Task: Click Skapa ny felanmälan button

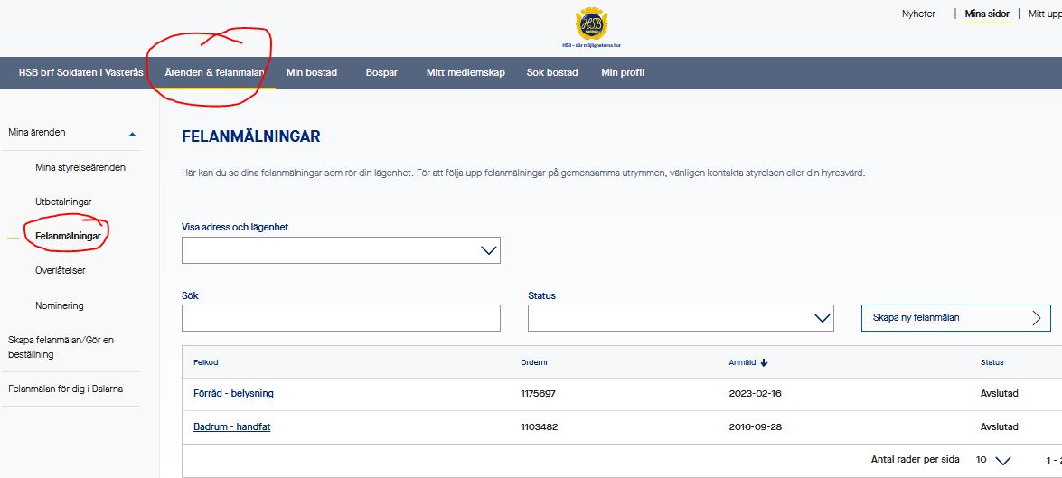Action: (955, 318)
